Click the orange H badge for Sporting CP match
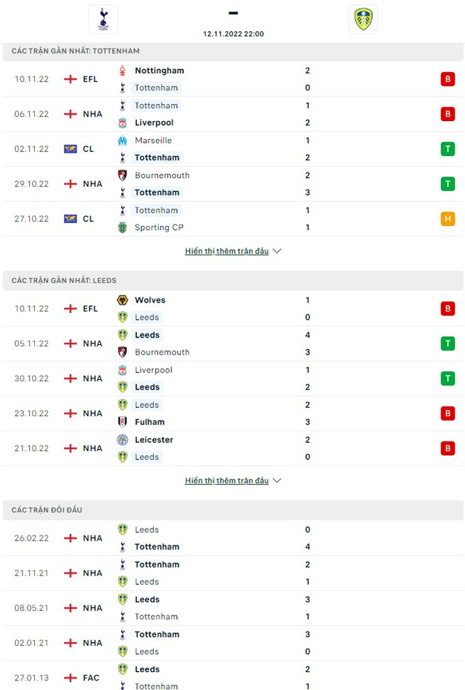This screenshot has width=465, height=690. (x=448, y=219)
